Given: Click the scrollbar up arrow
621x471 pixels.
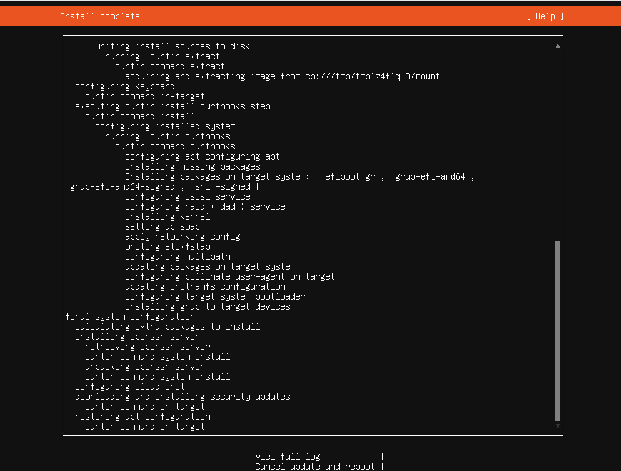Looking at the screenshot, I should pos(557,46).
